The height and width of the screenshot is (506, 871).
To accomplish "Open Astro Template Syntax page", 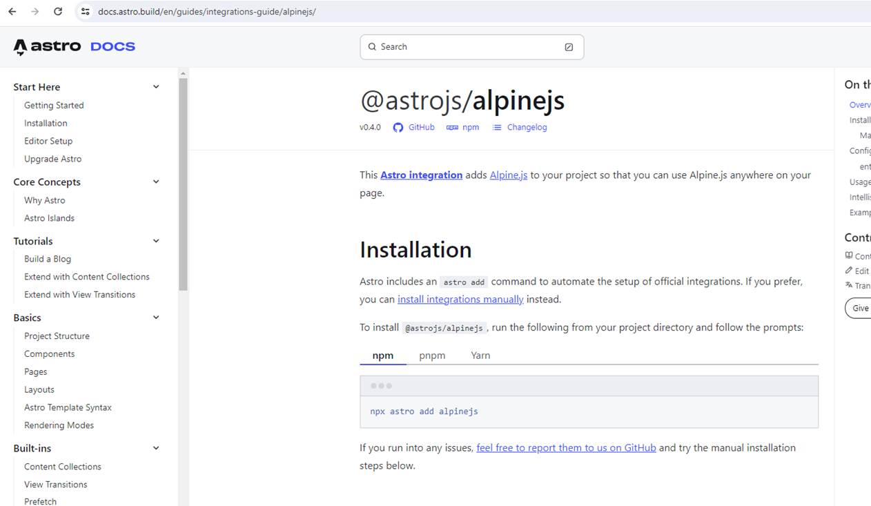I will pos(68,409).
